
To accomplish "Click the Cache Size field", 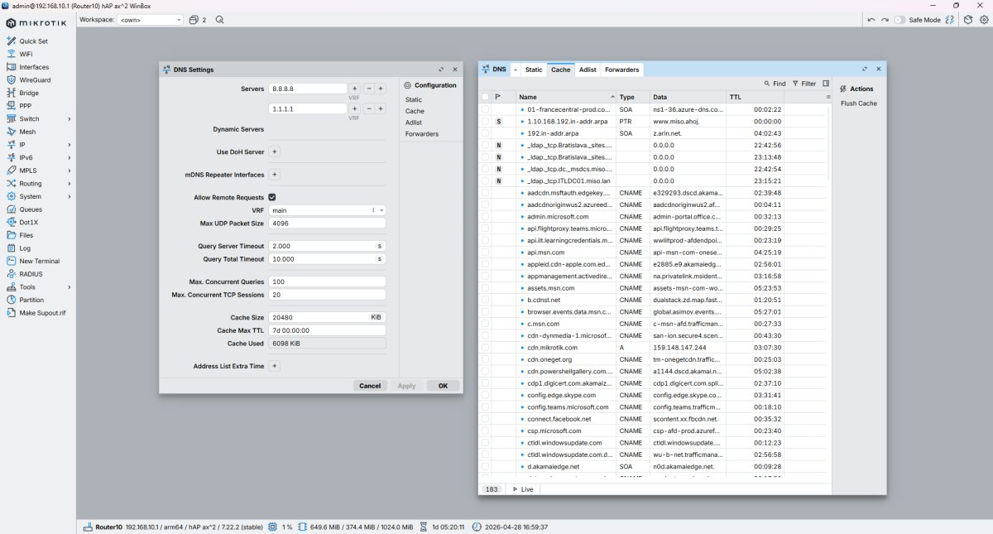I will (328, 317).
